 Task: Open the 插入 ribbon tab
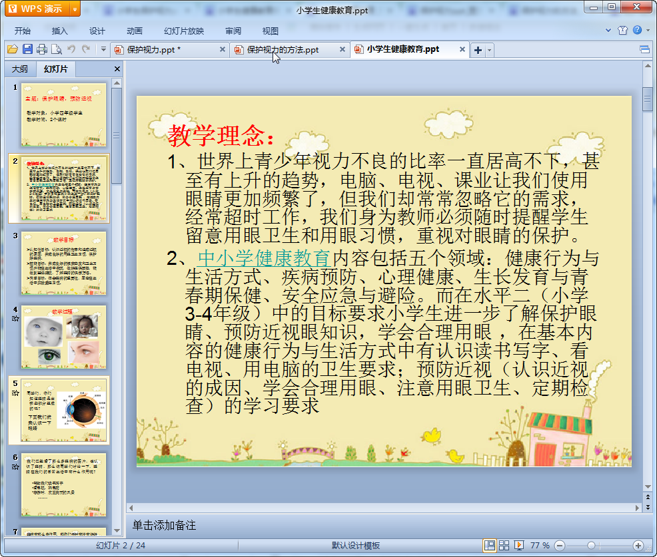click(x=59, y=31)
